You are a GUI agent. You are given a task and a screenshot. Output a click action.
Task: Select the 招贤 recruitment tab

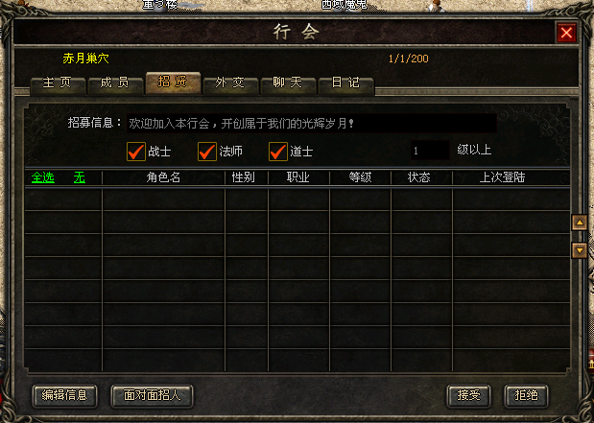173,82
